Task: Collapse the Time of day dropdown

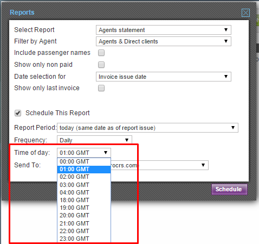Action: [84, 153]
